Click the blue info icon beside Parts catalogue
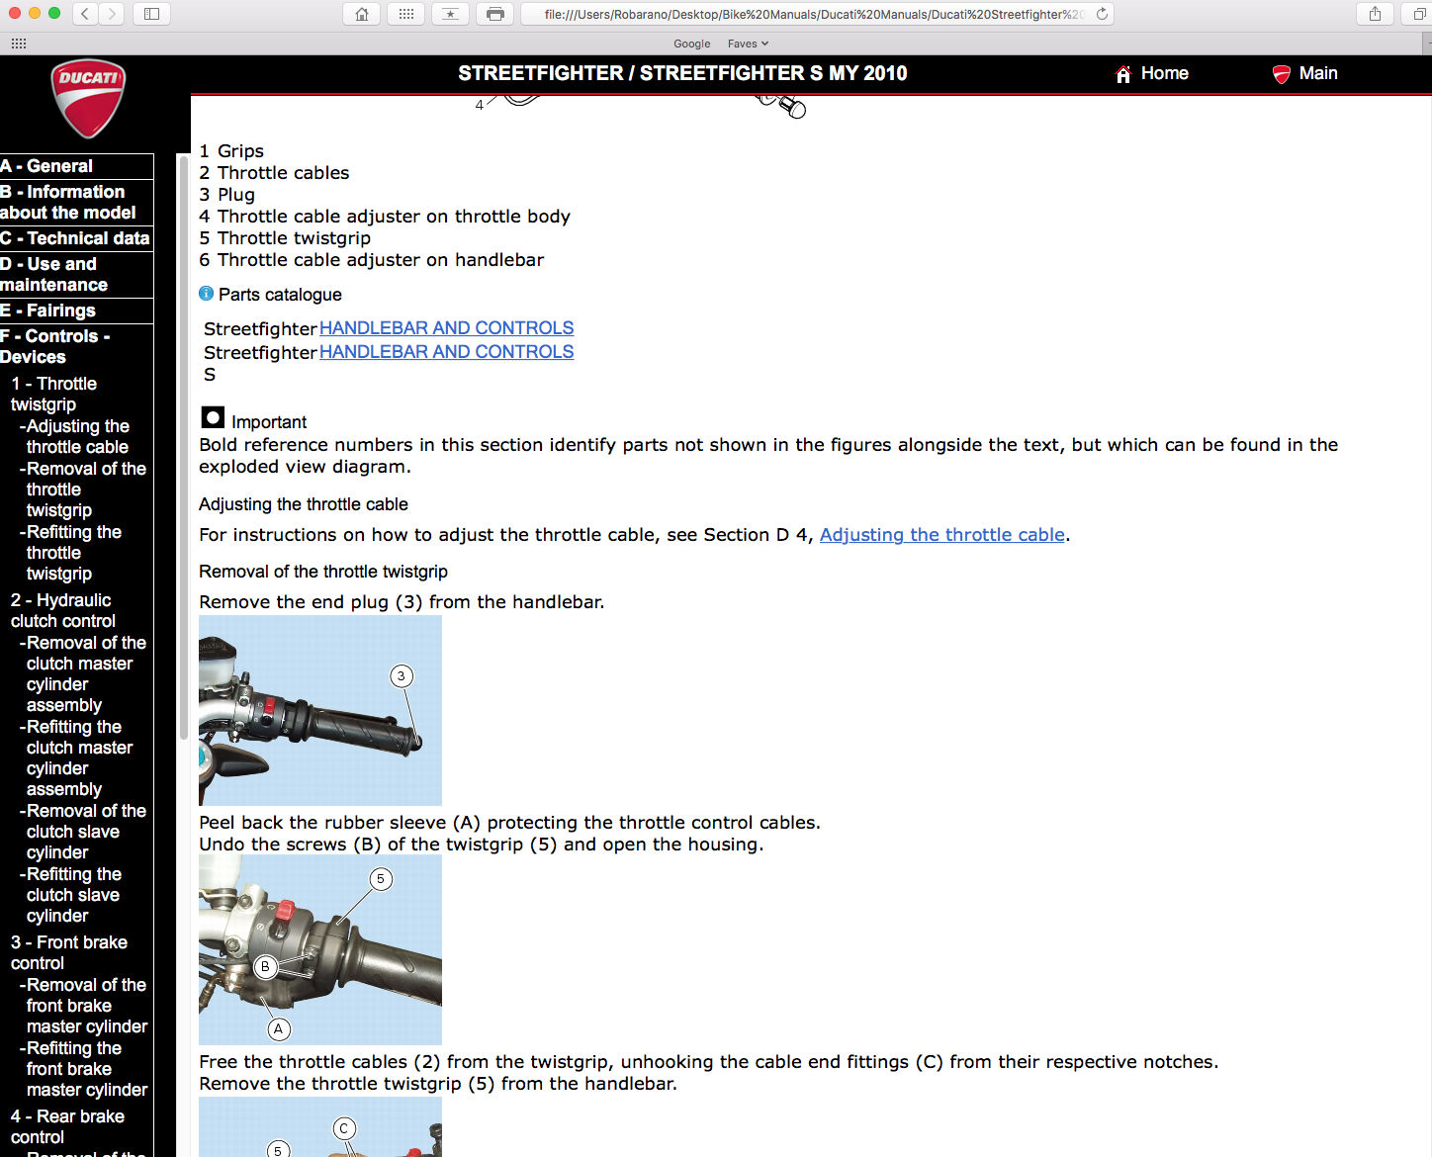The width and height of the screenshot is (1432, 1157). click(206, 294)
